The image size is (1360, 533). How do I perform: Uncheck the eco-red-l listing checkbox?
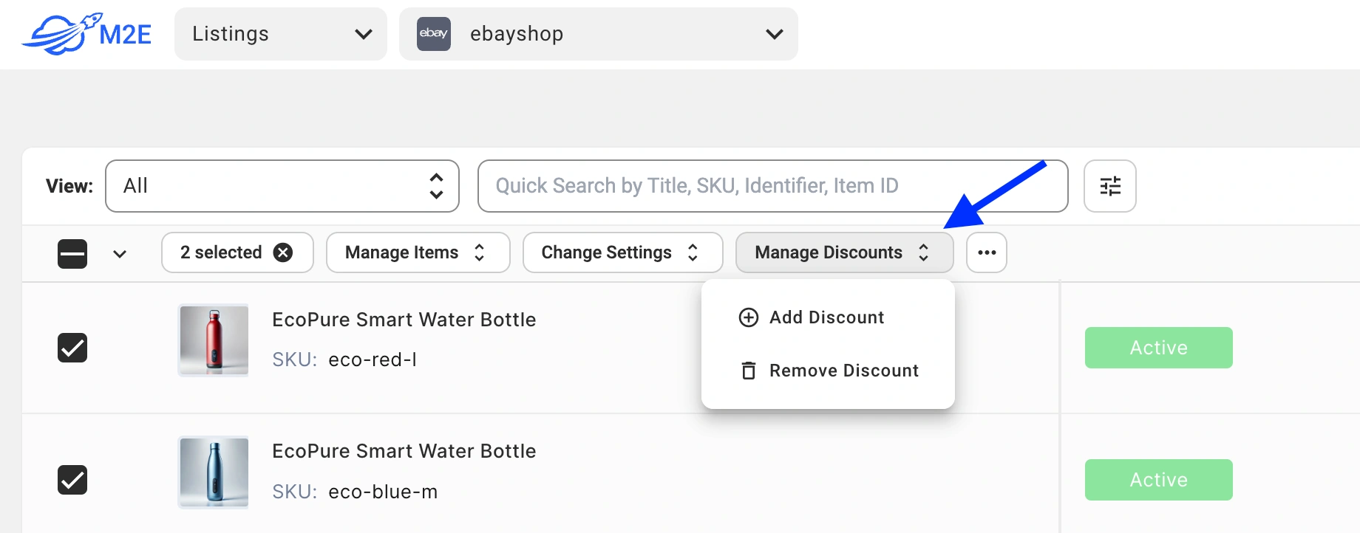[x=72, y=348]
